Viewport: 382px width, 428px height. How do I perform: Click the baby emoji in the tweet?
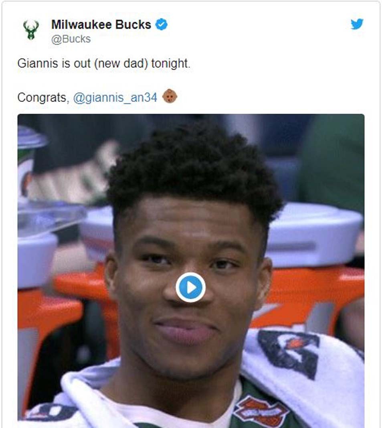tap(170, 96)
